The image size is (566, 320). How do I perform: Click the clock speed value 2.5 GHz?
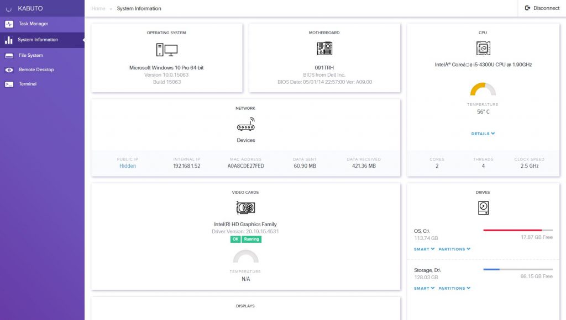[x=530, y=166]
